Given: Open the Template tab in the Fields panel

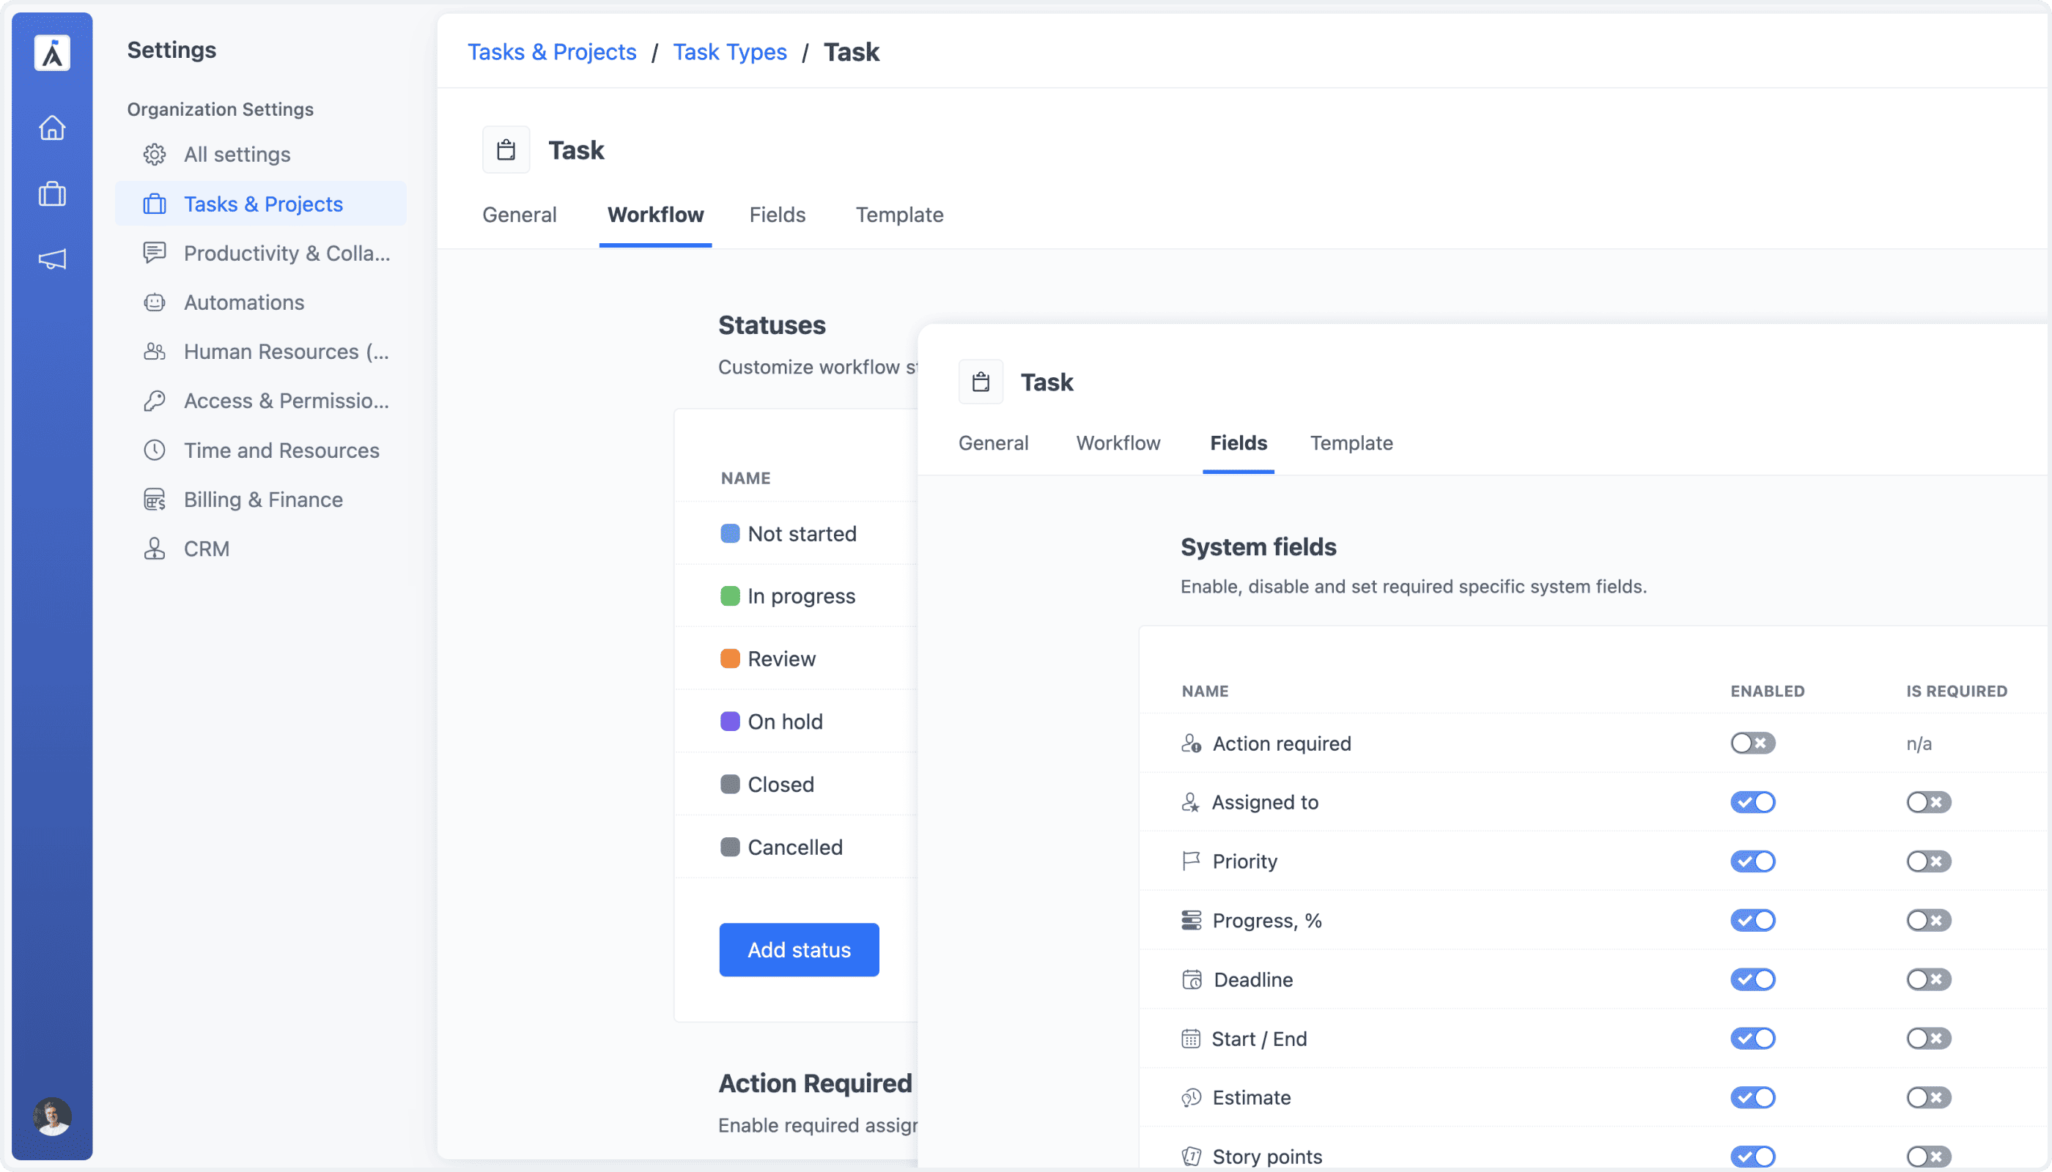Looking at the screenshot, I should point(1351,442).
